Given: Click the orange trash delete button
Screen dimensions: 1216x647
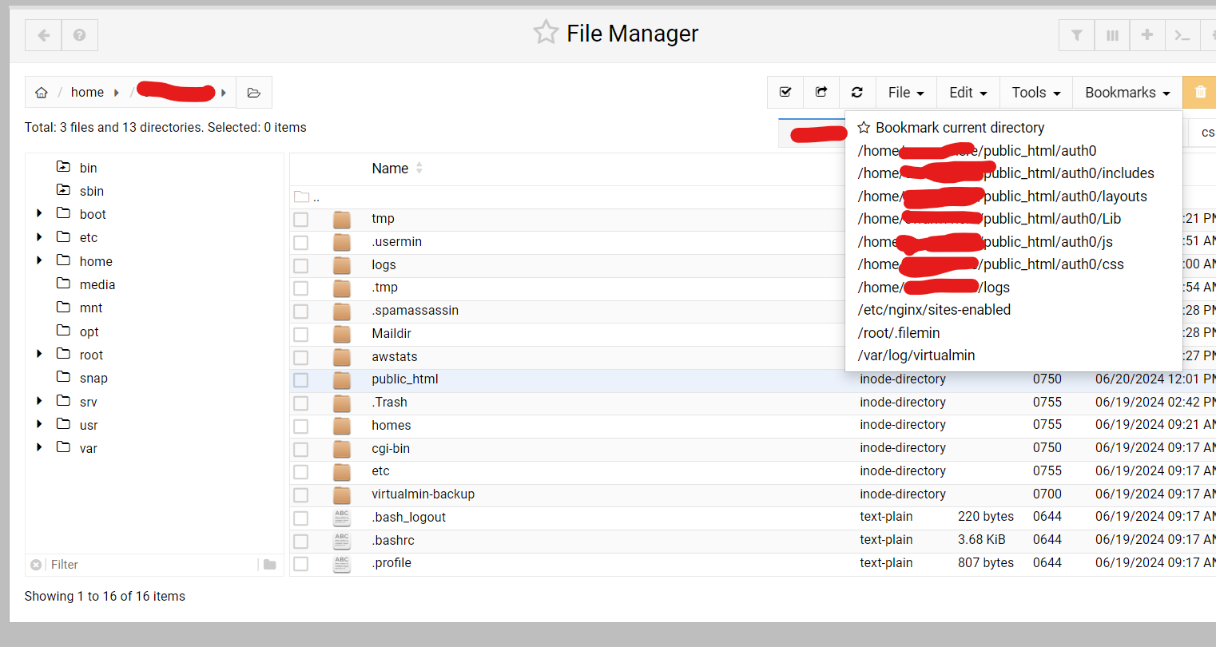Looking at the screenshot, I should tap(1199, 93).
